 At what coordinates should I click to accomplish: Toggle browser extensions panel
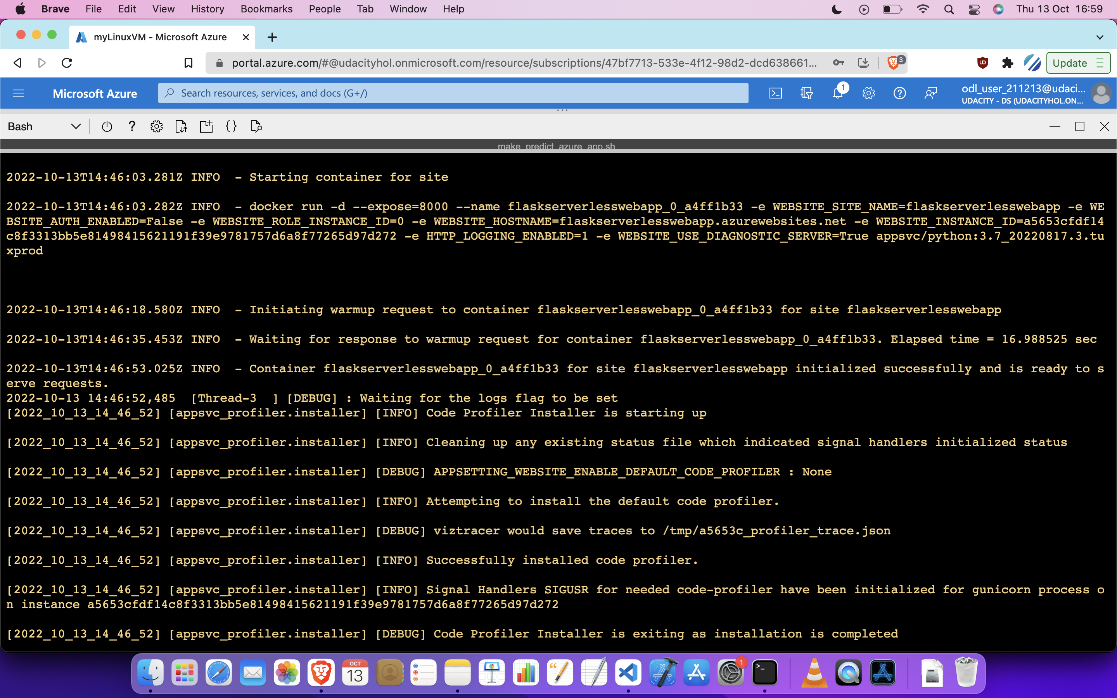pos(1008,63)
